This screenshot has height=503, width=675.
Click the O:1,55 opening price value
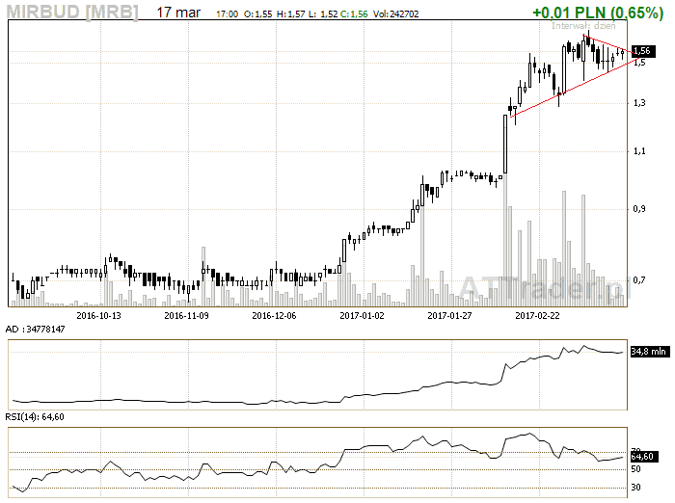point(258,15)
